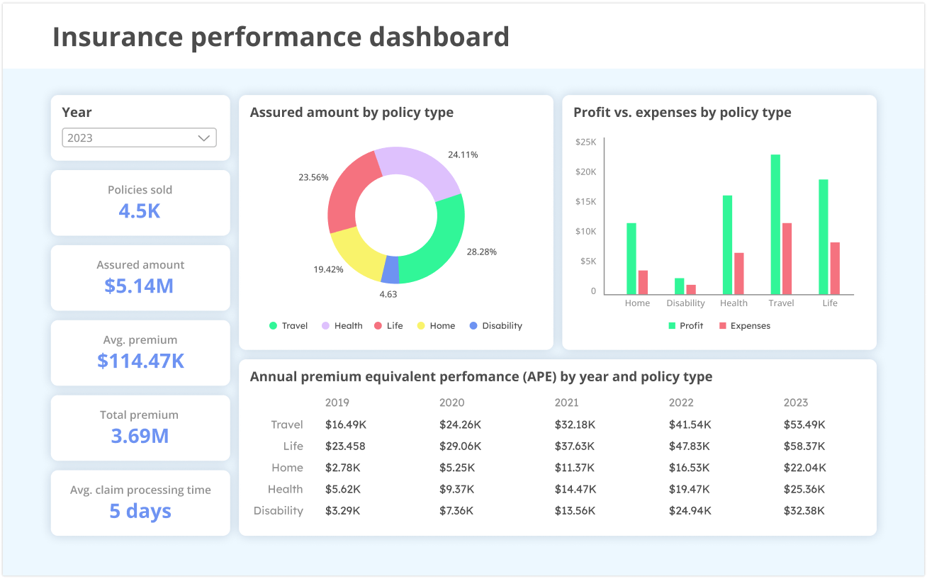The height and width of the screenshot is (579, 927).
Task: Click the Policies sold KPI card
Action: pyautogui.click(x=140, y=203)
